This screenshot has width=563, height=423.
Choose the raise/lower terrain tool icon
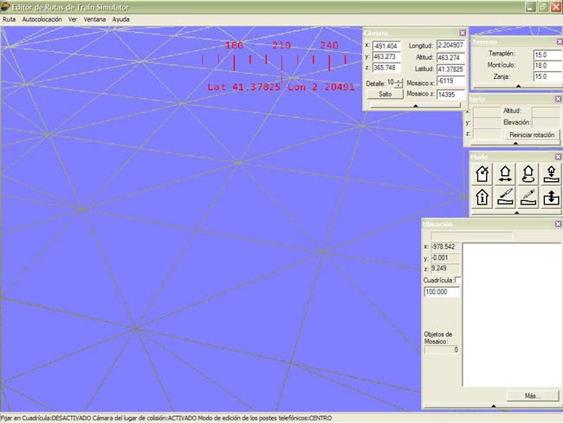(x=550, y=198)
